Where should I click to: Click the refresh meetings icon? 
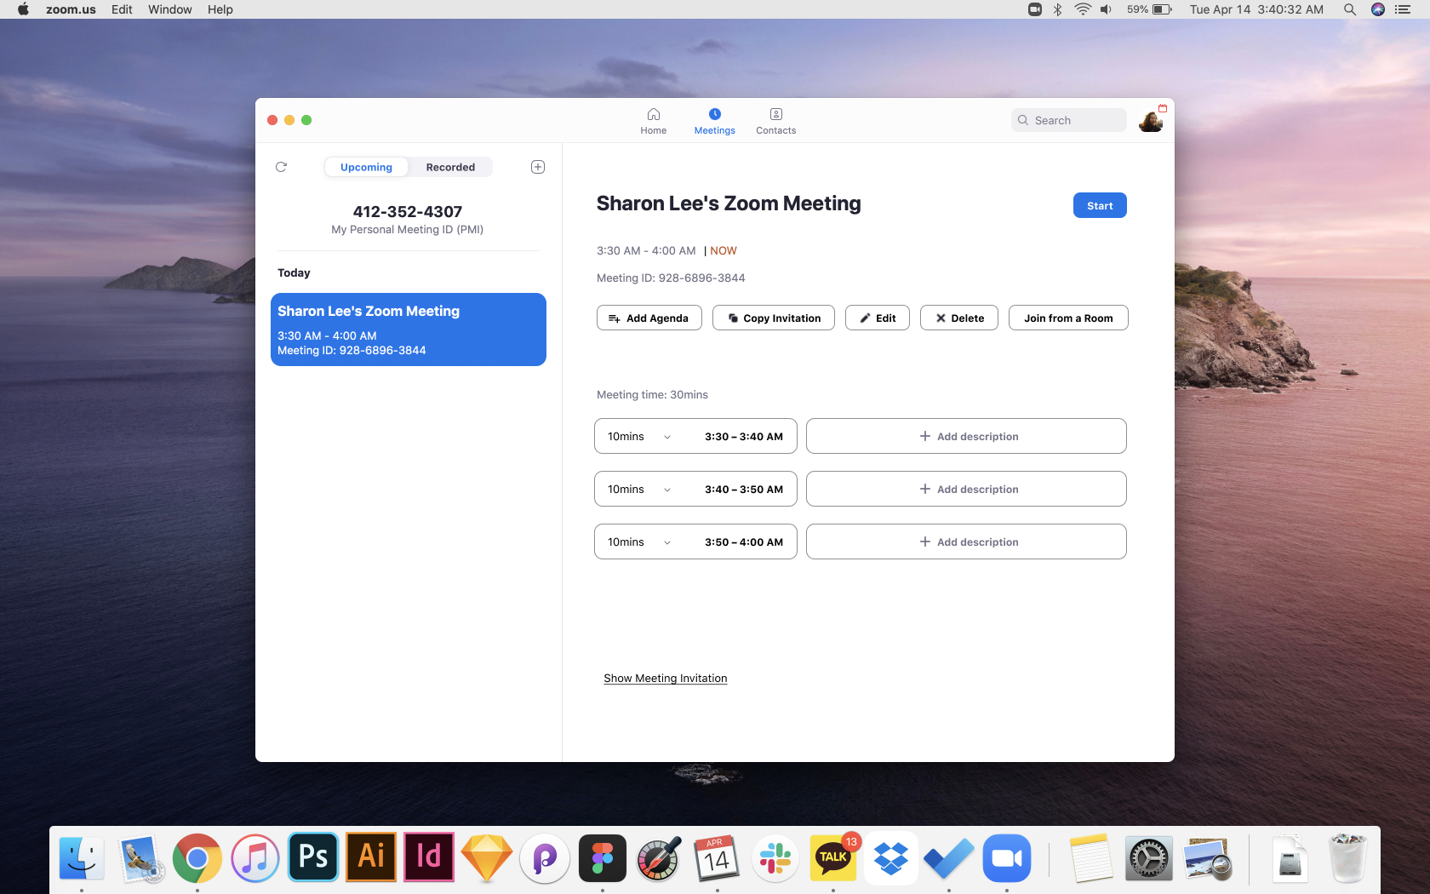coord(281,167)
